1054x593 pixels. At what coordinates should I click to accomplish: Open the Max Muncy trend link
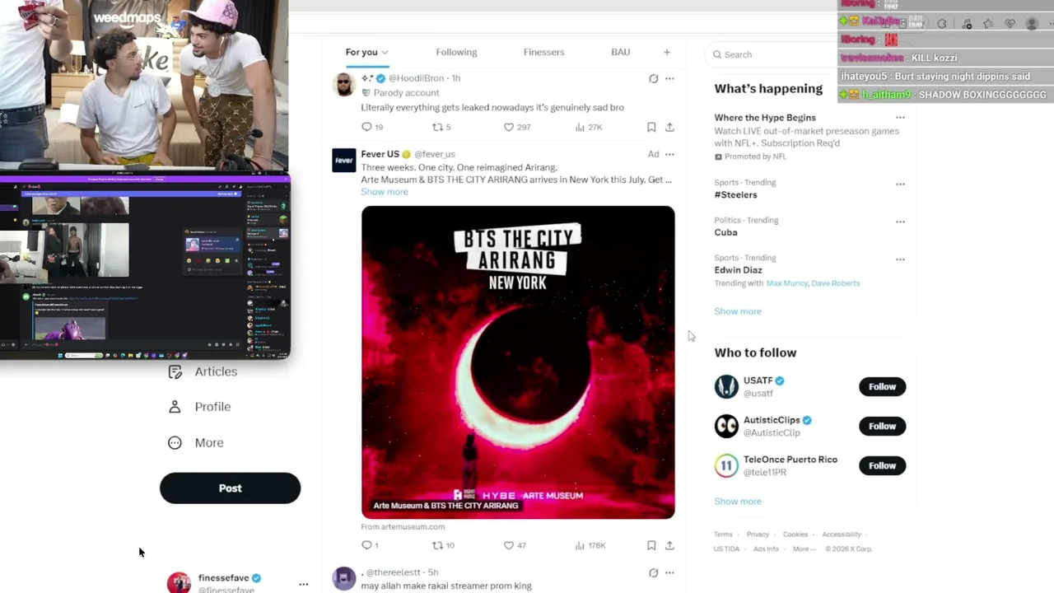(x=786, y=283)
